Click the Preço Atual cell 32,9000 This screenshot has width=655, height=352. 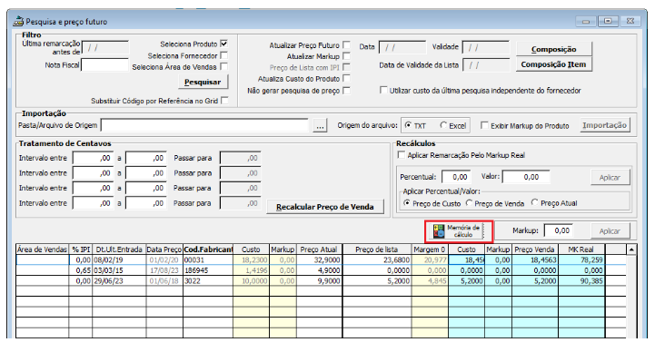319,259
